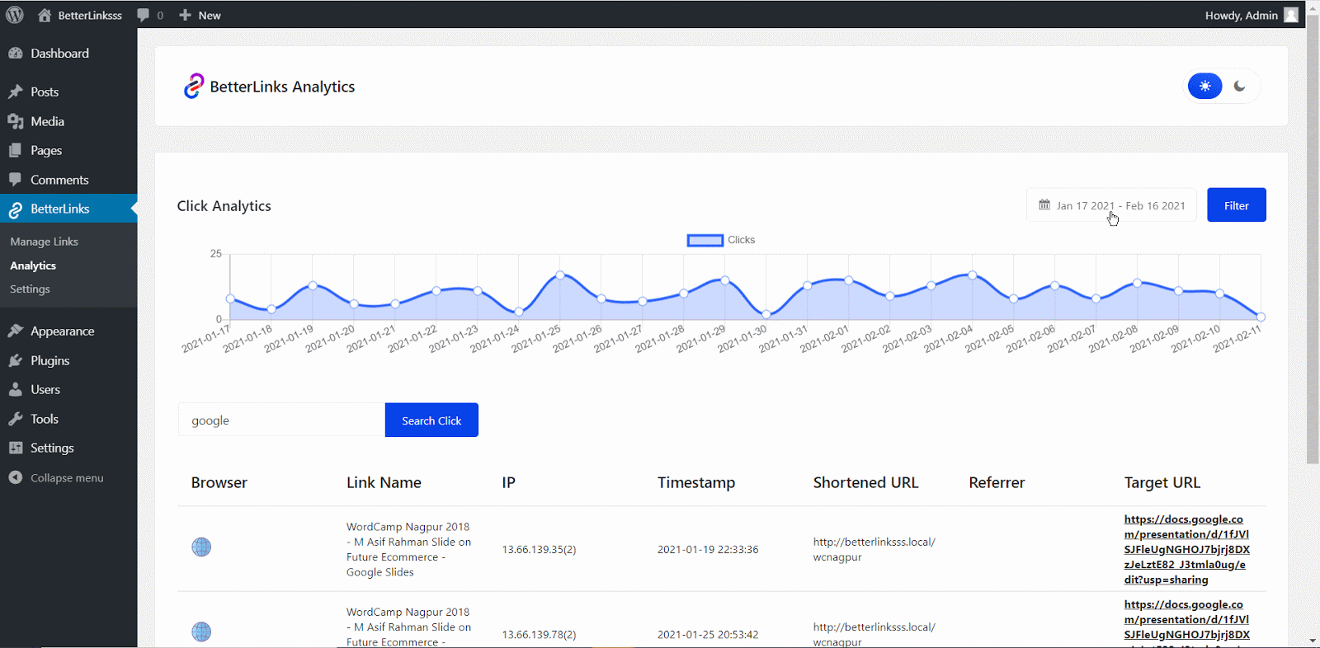This screenshot has height=648, width=1320.
Task: Click the Media library icon
Action: pyautogui.click(x=16, y=121)
